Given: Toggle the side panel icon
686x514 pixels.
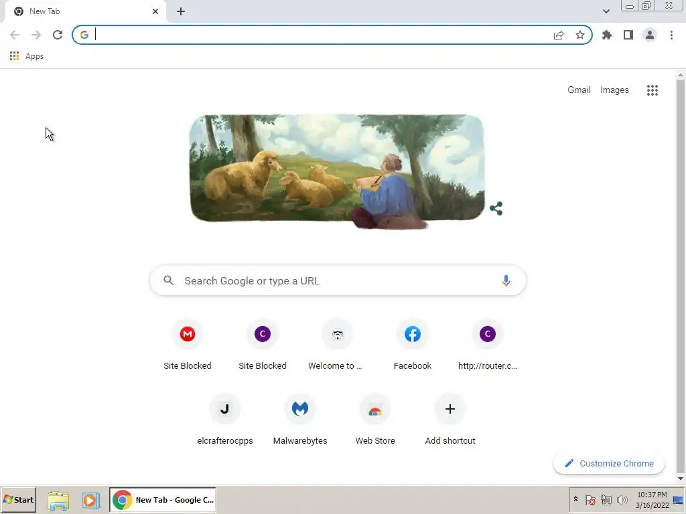Looking at the screenshot, I should [628, 35].
